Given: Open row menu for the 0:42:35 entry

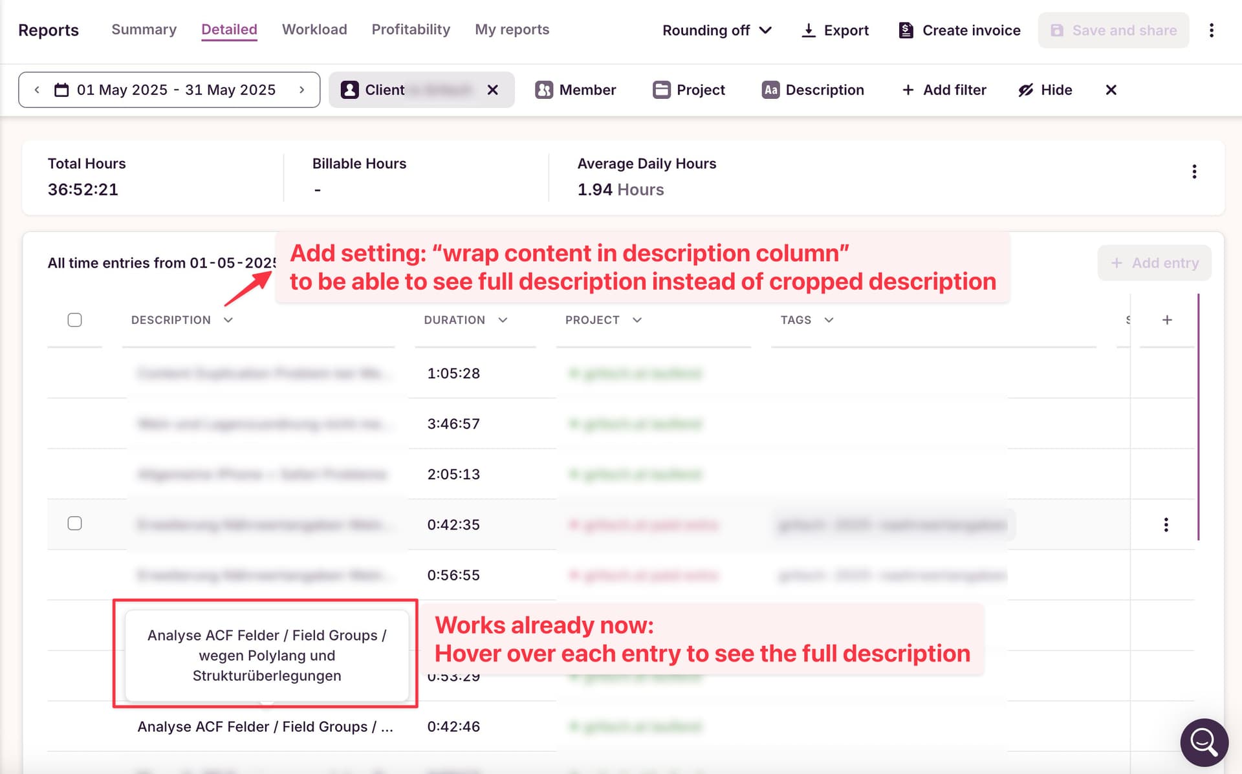Looking at the screenshot, I should tap(1166, 524).
